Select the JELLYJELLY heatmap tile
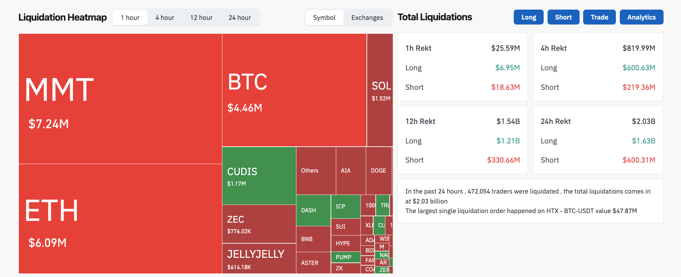The image size is (681, 277). (259, 259)
